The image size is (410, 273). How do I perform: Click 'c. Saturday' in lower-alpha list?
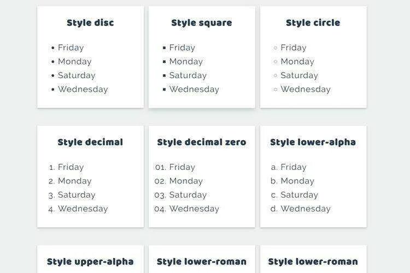click(x=294, y=195)
